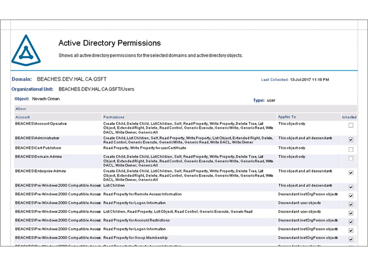Click the Account column header
Image resolution: width=368 pixels, height=266 pixels.
point(22,117)
